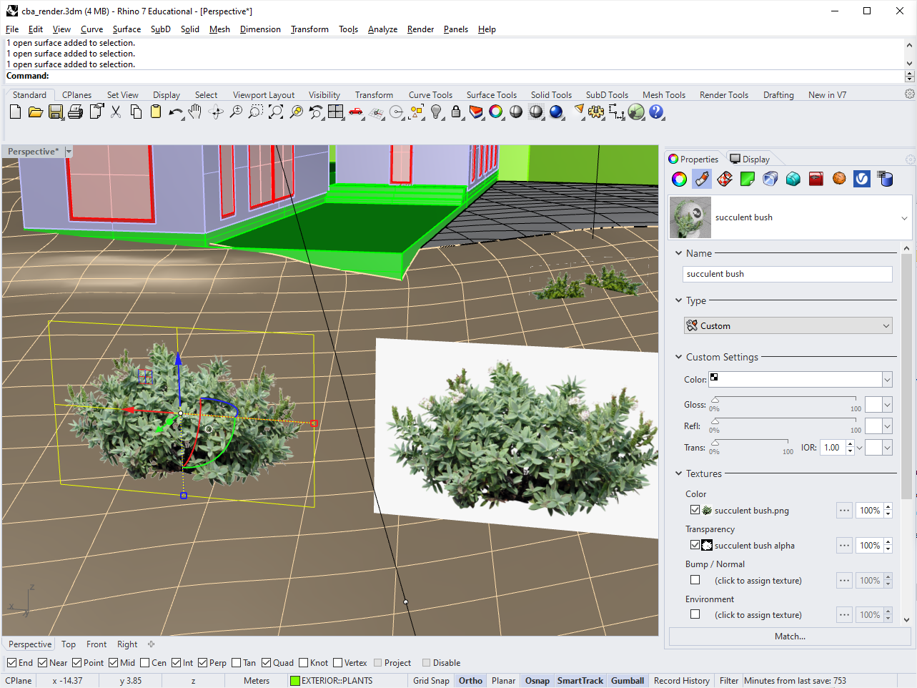Open the Texture Mapping properties icon

click(x=725, y=179)
